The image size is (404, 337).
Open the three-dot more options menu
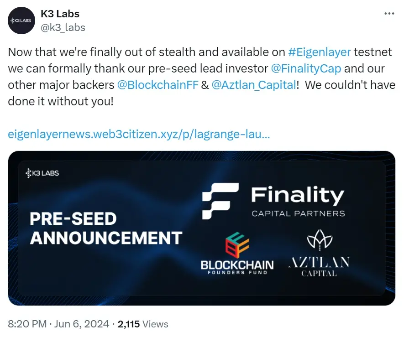[389, 14]
